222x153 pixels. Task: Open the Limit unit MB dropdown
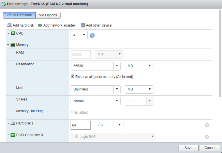click(x=139, y=89)
